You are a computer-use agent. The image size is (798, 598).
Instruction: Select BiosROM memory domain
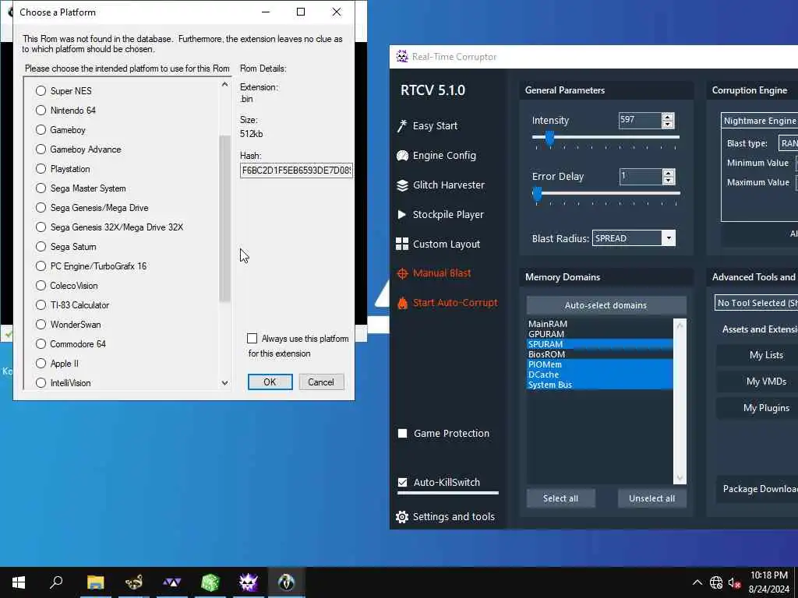[x=600, y=354]
